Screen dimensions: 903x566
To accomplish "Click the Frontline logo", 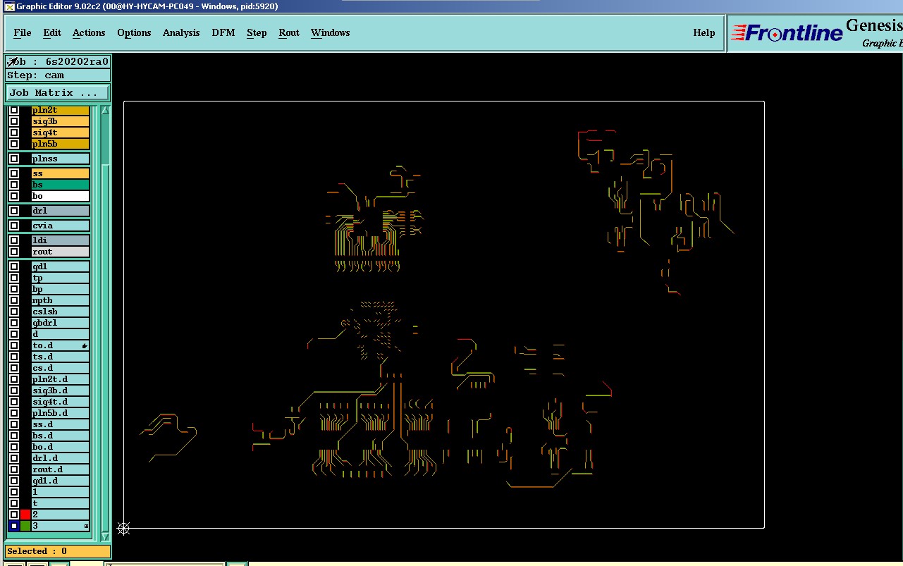I will tap(787, 32).
